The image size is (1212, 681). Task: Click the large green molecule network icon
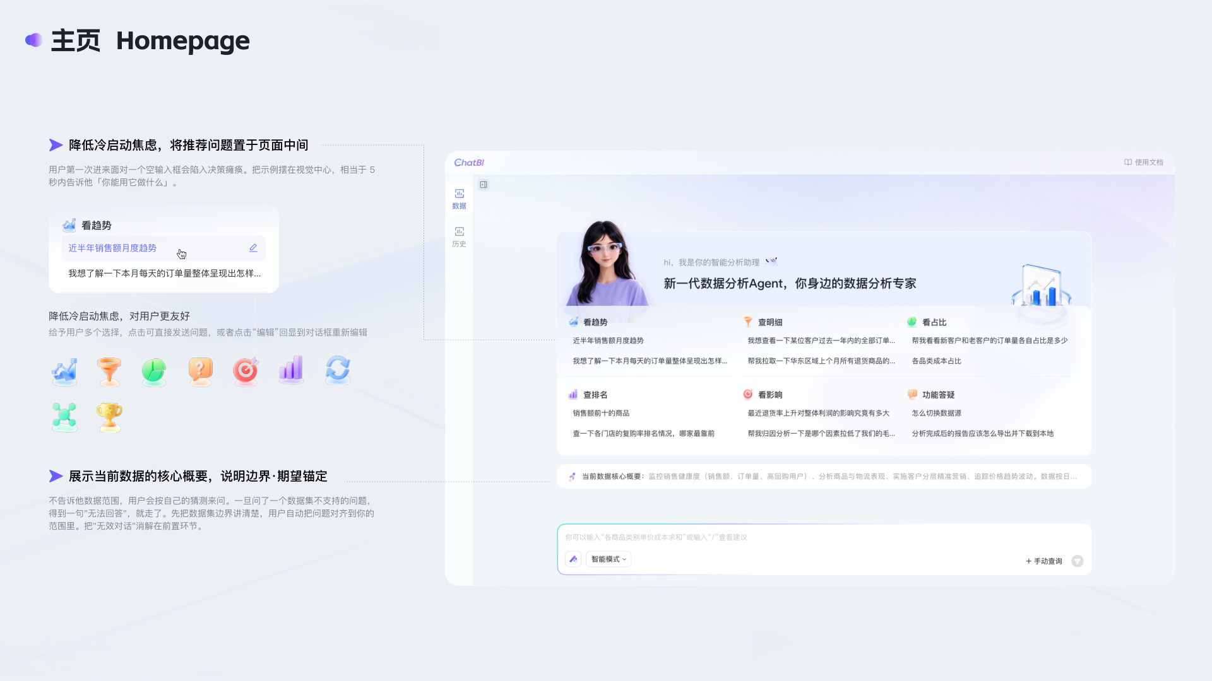(64, 417)
